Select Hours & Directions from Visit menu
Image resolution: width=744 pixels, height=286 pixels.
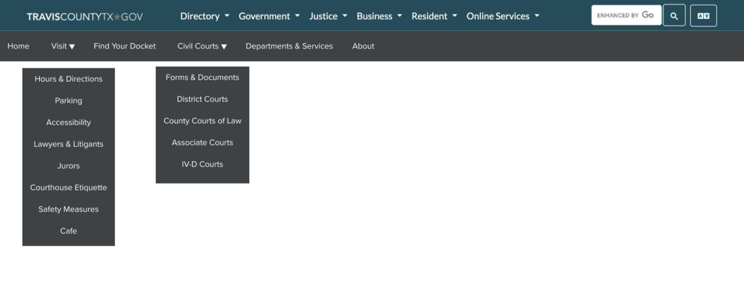[68, 79]
